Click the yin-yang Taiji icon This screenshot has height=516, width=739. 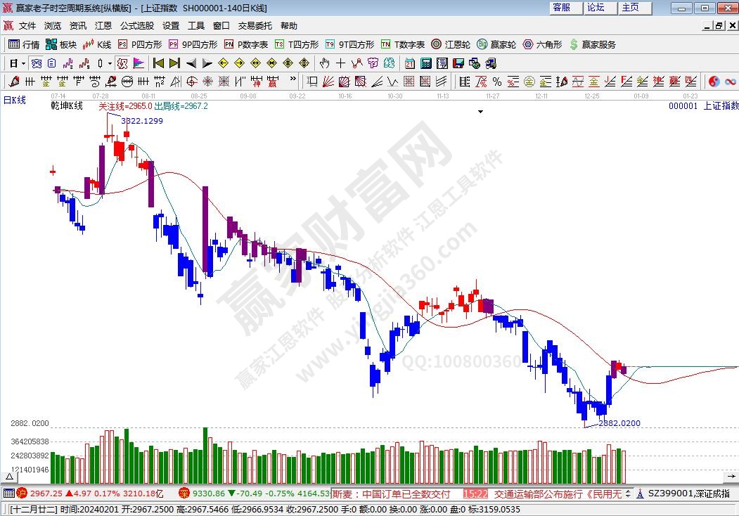click(x=714, y=82)
